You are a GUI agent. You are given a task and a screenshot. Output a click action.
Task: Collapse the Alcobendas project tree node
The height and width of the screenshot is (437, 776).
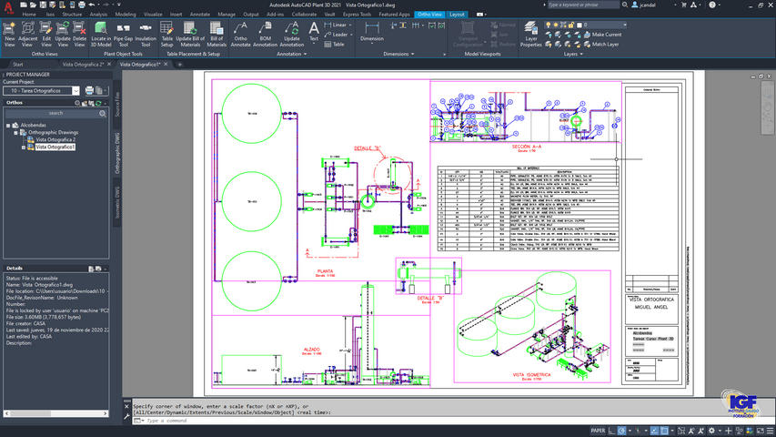(8, 124)
